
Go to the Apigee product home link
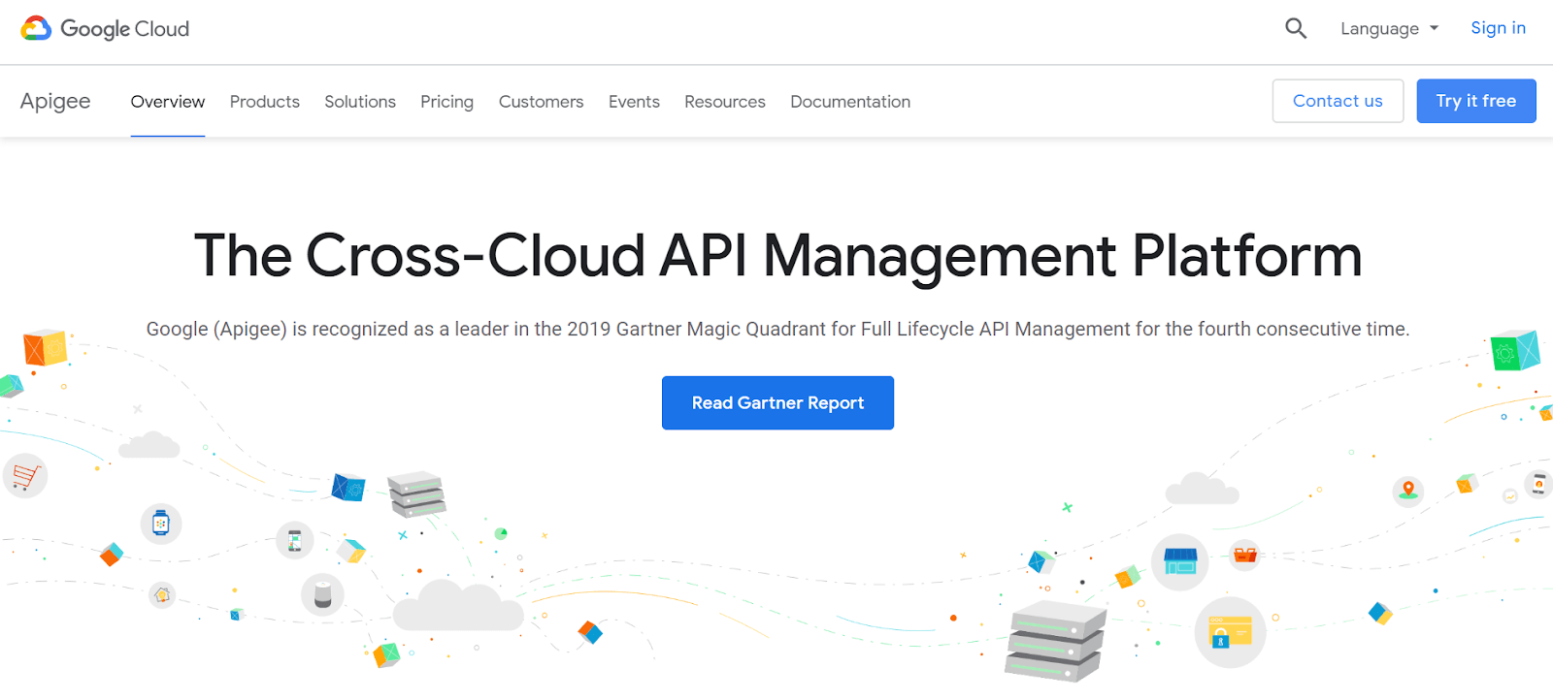point(55,101)
